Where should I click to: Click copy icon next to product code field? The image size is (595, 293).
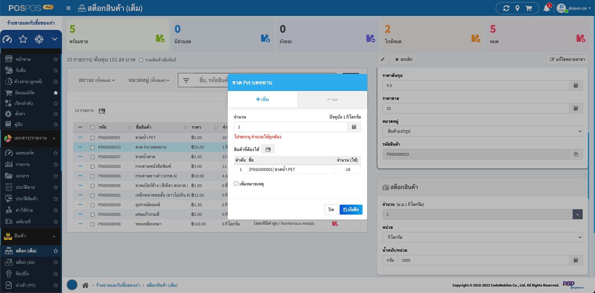pos(576,154)
